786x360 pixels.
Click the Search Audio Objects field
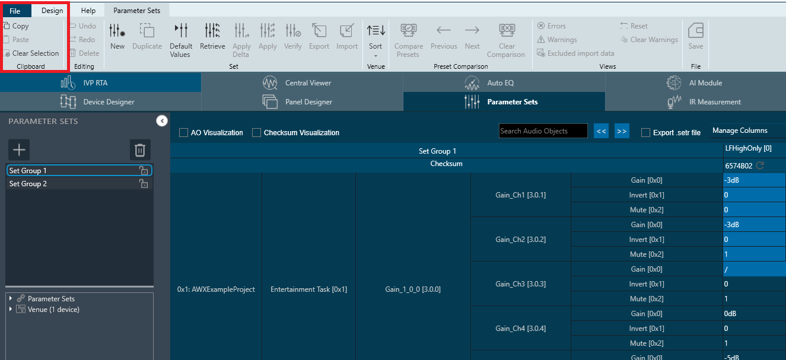(543, 131)
